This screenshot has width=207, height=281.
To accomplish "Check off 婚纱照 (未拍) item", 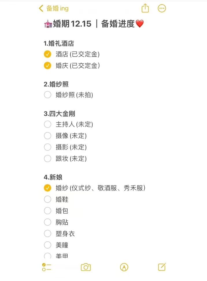I will (47, 95).
